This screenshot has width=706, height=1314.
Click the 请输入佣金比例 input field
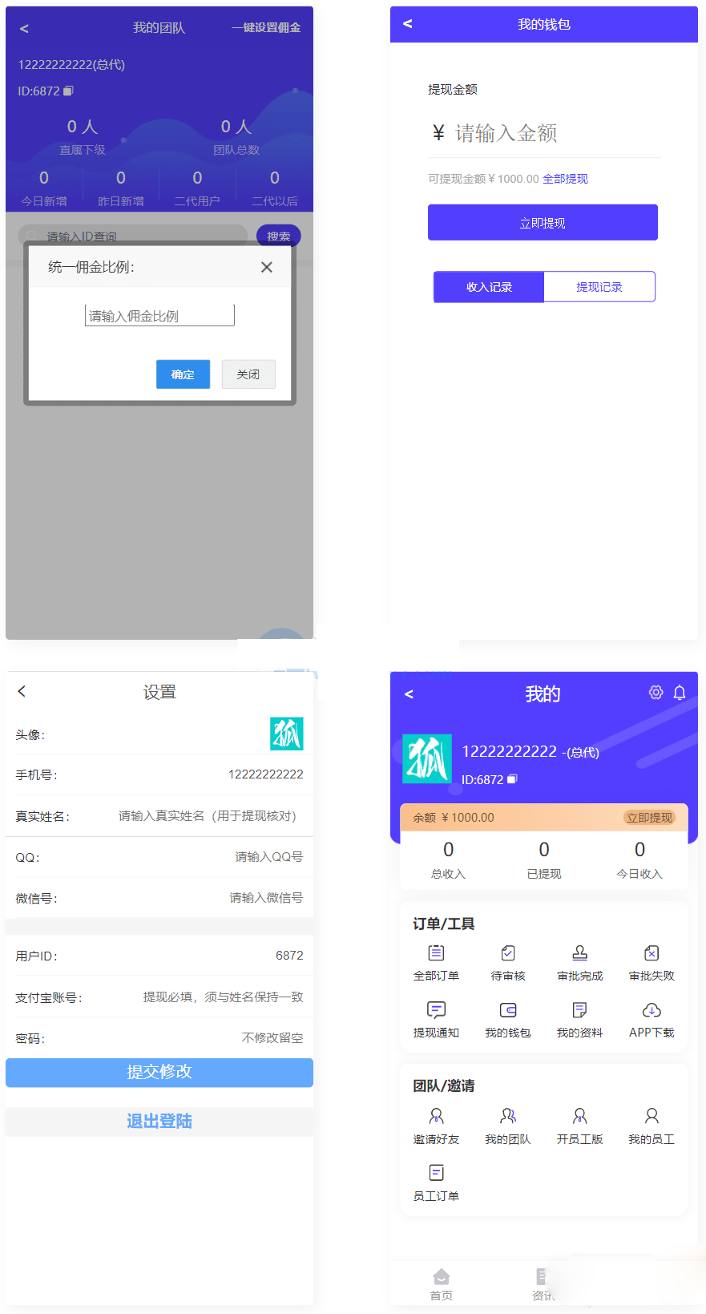click(x=159, y=316)
